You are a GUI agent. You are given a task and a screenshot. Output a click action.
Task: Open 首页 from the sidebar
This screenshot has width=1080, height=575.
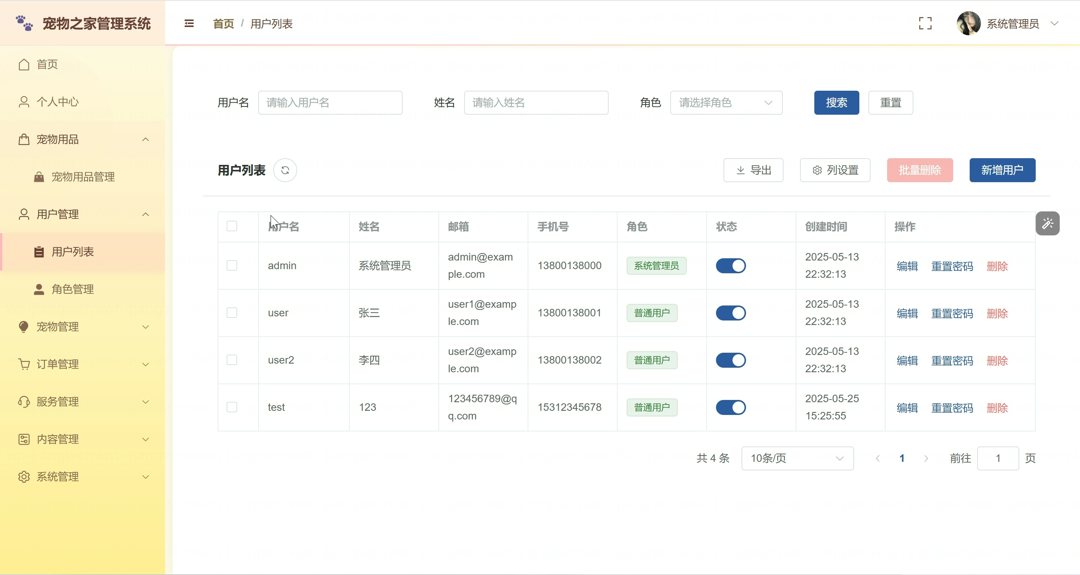(47, 64)
